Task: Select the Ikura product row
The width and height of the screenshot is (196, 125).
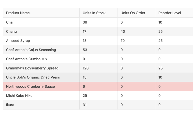Action: point(98,105)
